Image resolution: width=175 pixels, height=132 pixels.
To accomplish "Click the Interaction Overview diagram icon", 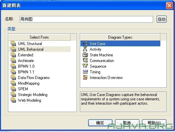I will (85, 77).
